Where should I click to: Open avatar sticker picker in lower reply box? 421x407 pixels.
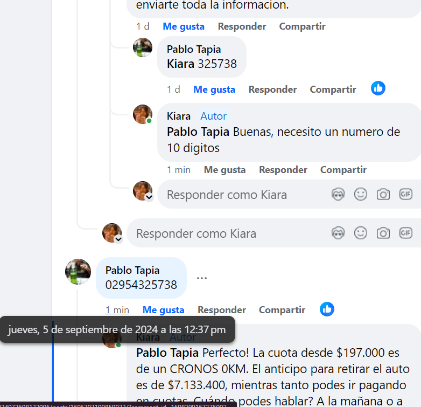(x=338, y=233)
